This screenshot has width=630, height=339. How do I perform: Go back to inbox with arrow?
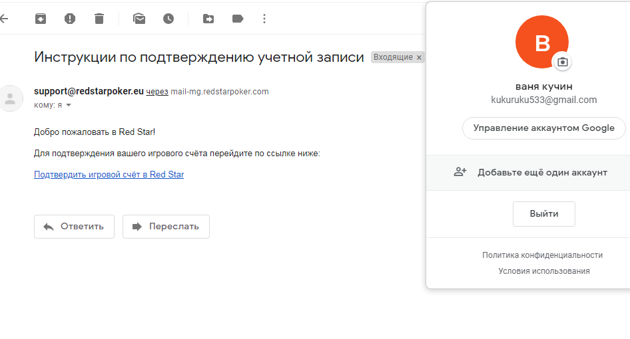pos(4,19)
